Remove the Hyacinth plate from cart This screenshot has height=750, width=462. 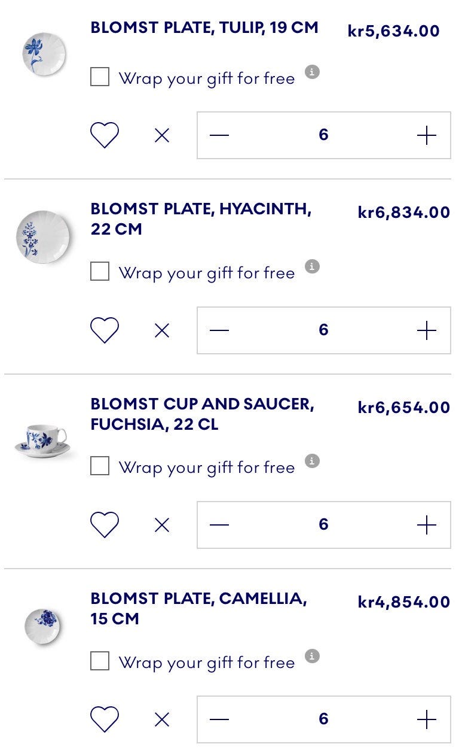tap(162, 330)
